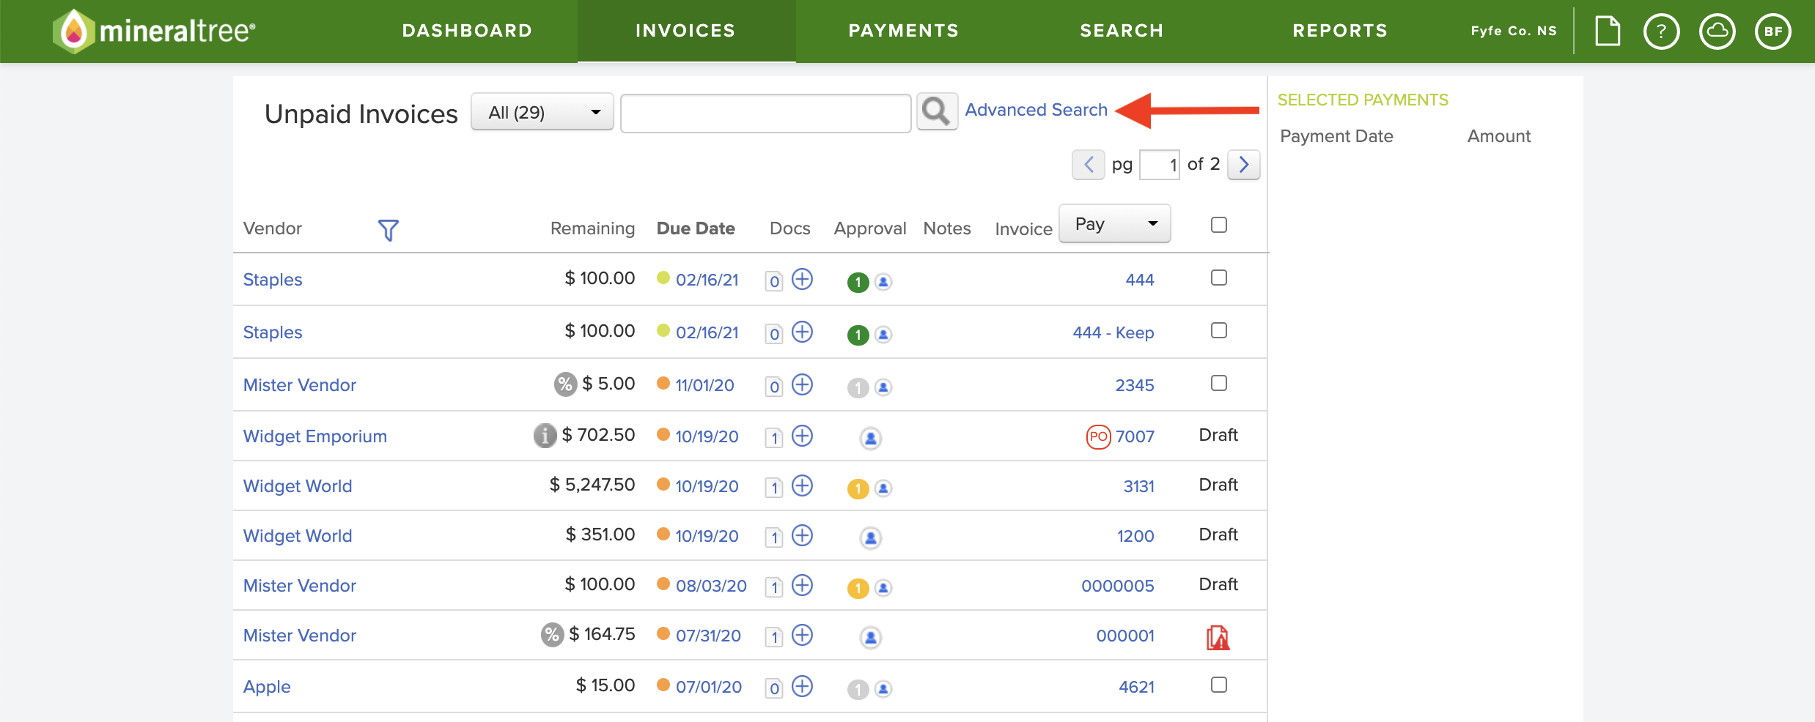
Task: Check the box for invoice 444 - Keep
Action: (x=1218, y=330)
